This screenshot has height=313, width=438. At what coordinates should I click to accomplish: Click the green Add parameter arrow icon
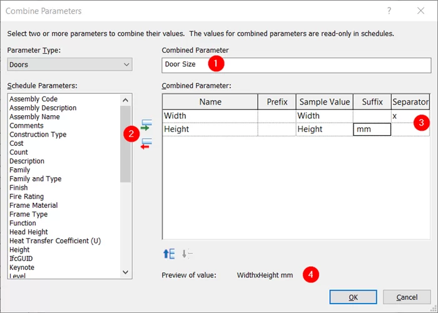[x=146, y=126]
